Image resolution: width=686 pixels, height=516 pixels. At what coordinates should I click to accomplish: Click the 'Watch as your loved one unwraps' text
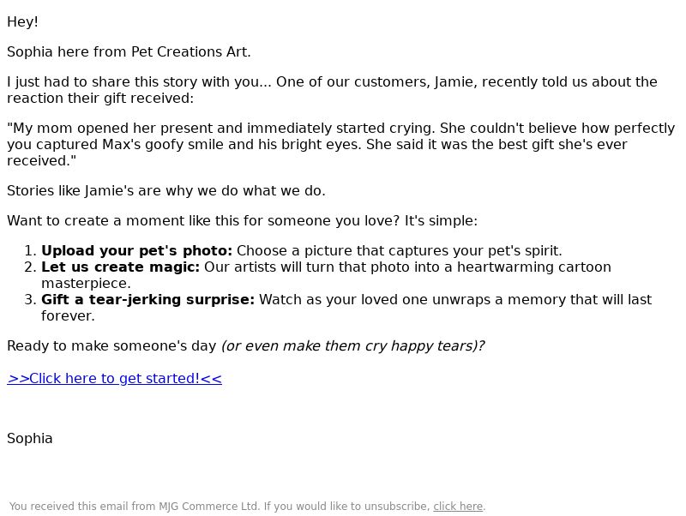(x=455, y=299)
